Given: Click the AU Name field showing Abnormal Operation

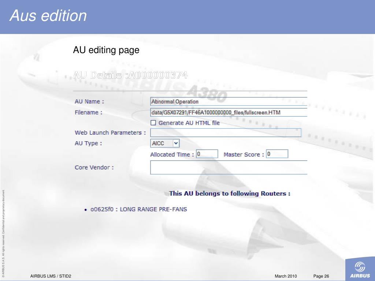Looking at the screenshot, I should tap(229, 102).
